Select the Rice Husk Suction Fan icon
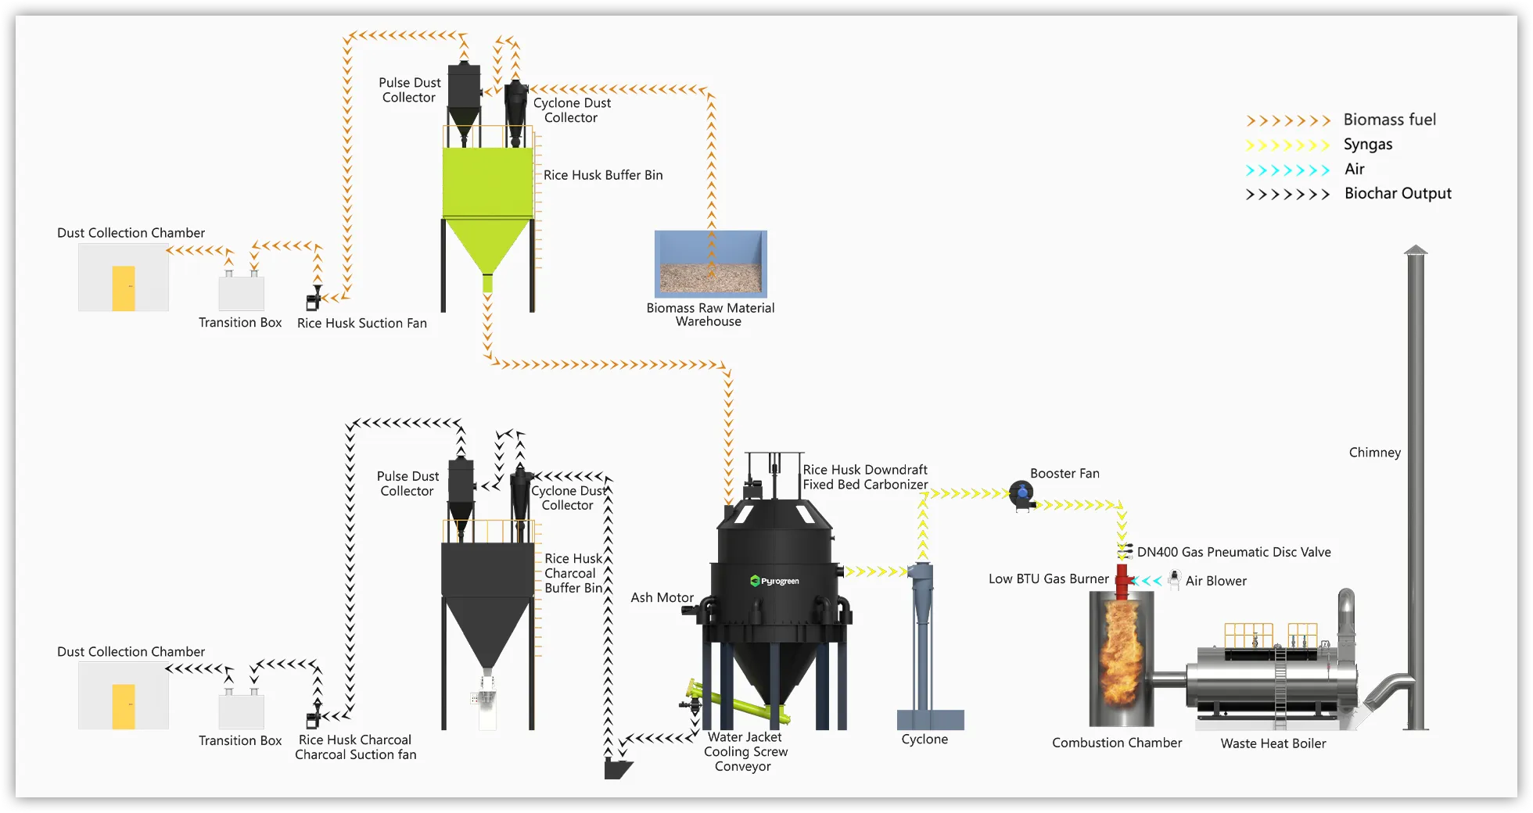This screenshot has width=1533, height=813. [314, 299]
